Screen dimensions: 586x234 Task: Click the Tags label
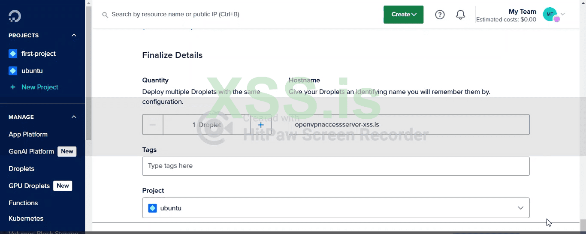point(149,150)
